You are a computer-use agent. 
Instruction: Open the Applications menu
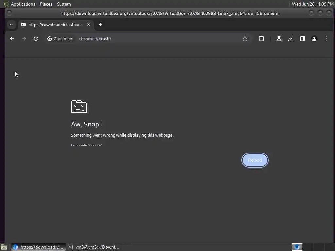[x=23, y=4]
